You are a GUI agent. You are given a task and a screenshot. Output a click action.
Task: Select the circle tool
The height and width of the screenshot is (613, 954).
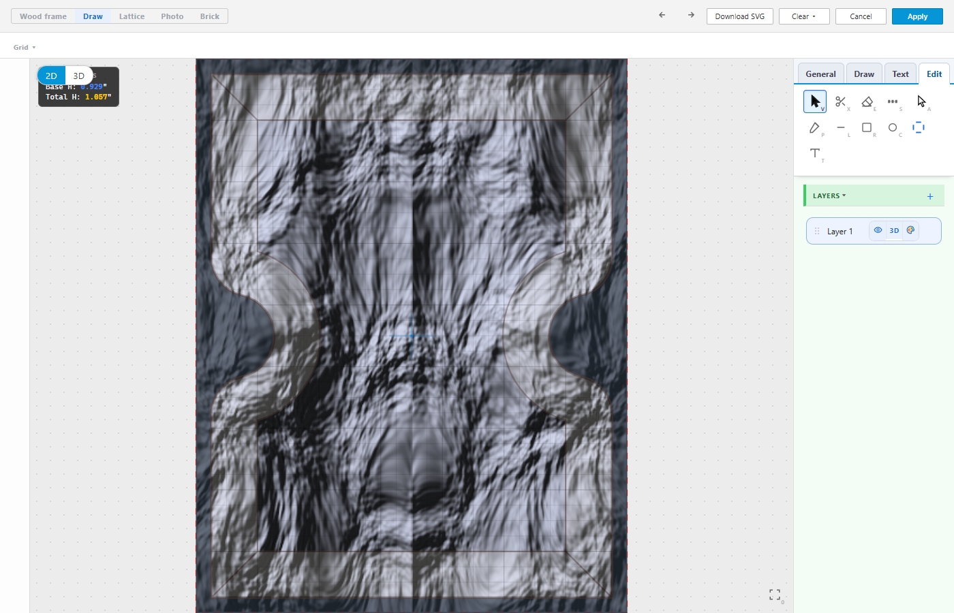[x=893, y=127]
